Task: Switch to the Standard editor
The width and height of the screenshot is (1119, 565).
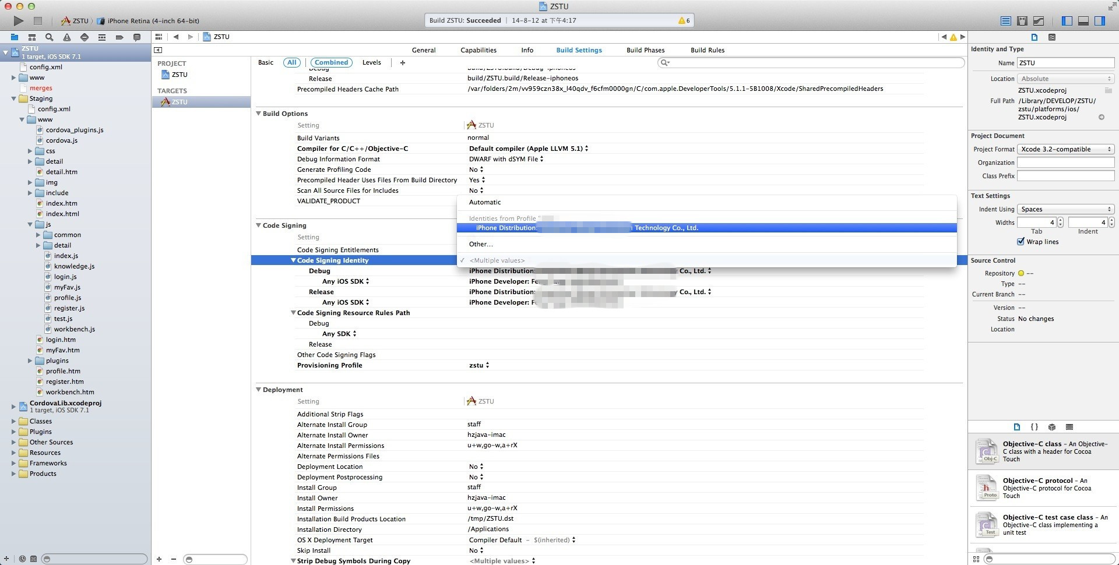Action: 1006,21
